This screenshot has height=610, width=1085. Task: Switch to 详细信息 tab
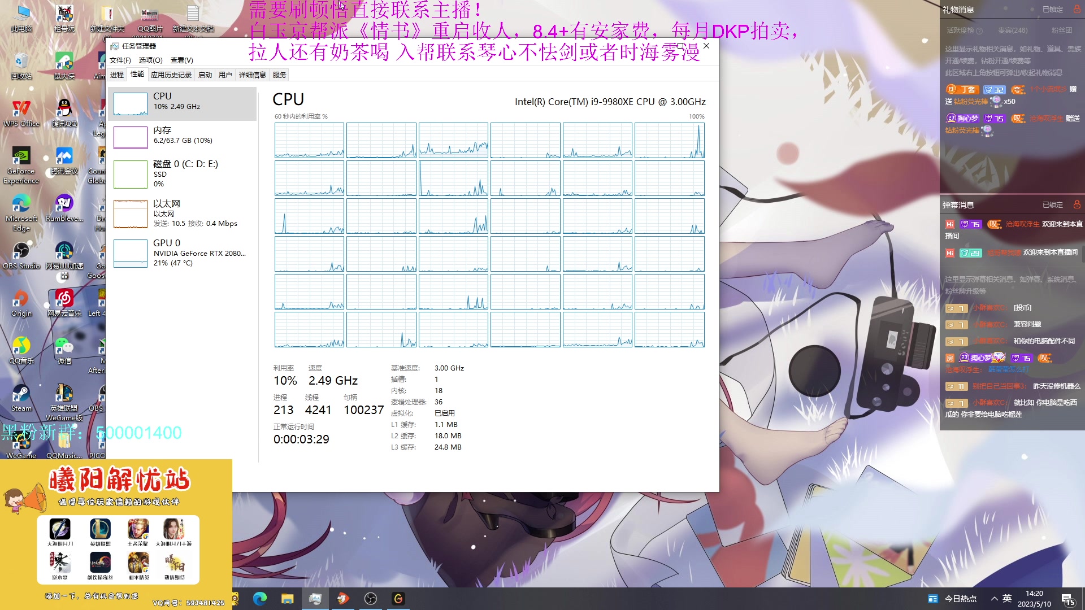(x=252, y=75)
